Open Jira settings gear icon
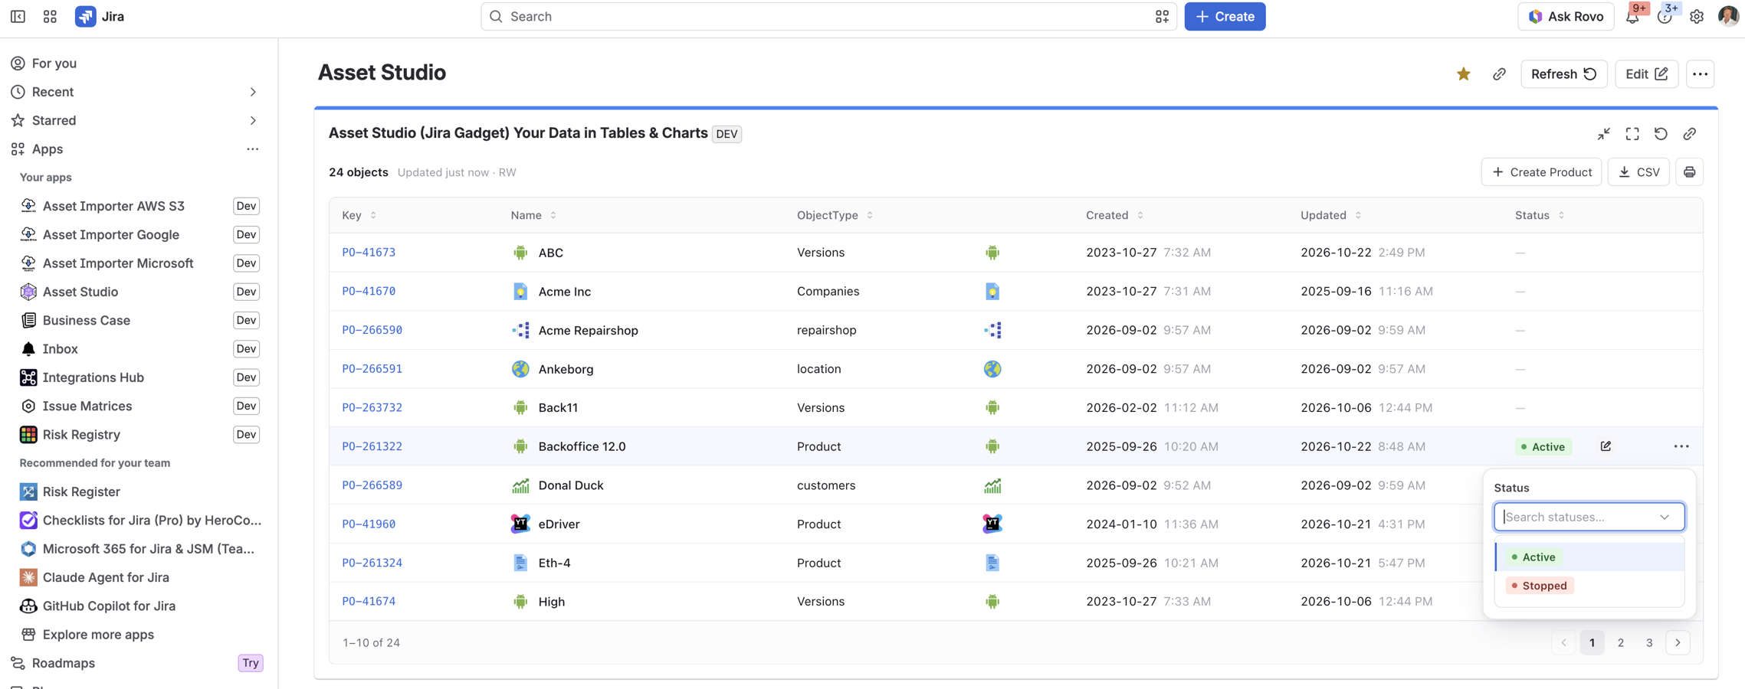The width and height of the screenshot is (1745, 689). pos(1696,16)
